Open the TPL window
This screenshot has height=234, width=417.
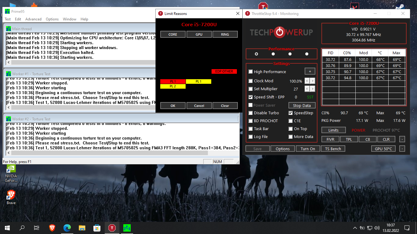pos(349,139)
